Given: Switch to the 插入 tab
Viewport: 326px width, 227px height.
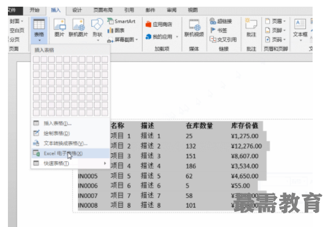Looking at the screenshot, I should tap(55, 10).
